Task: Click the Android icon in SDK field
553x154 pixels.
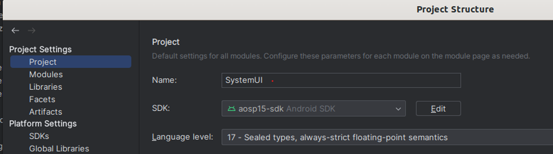Action: (x=231, y=109)
